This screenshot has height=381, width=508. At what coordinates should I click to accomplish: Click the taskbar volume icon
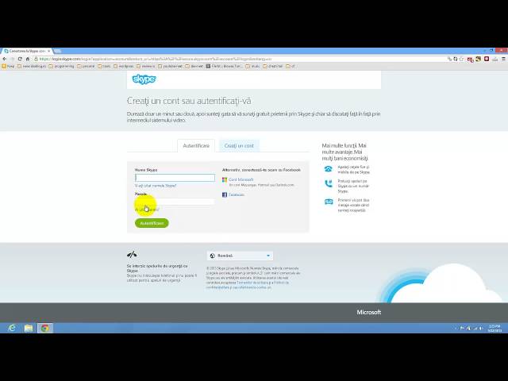(481, 328)
